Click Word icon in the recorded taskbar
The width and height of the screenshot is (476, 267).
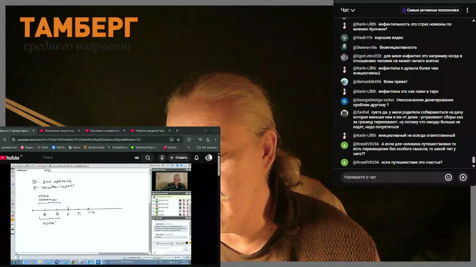(x=98, y=262)
